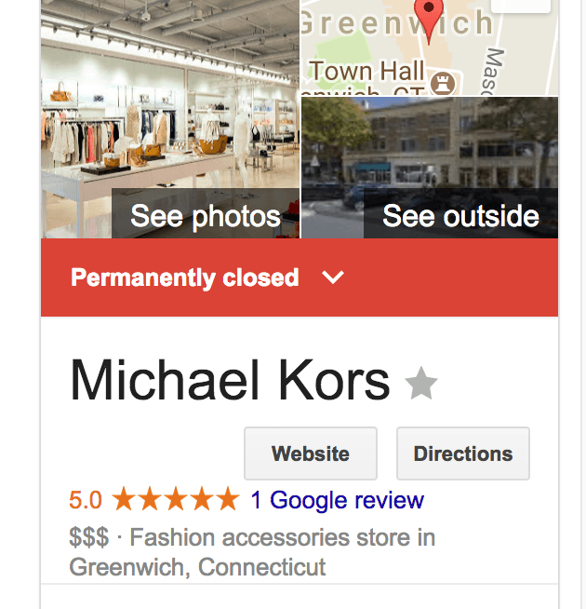Click the five orange rating stars

[x=176, y=499]
